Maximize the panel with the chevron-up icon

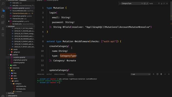(165, 74)
